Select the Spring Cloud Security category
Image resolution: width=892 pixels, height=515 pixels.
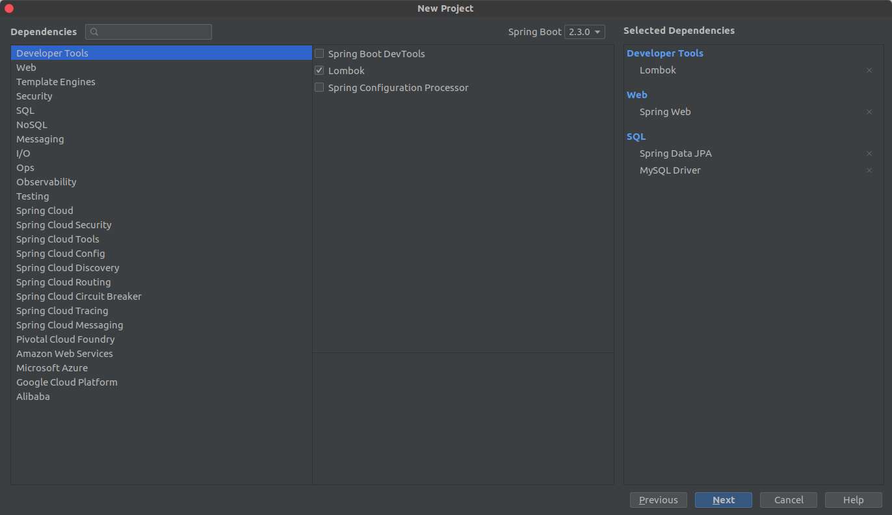click(x=161, y=225)
